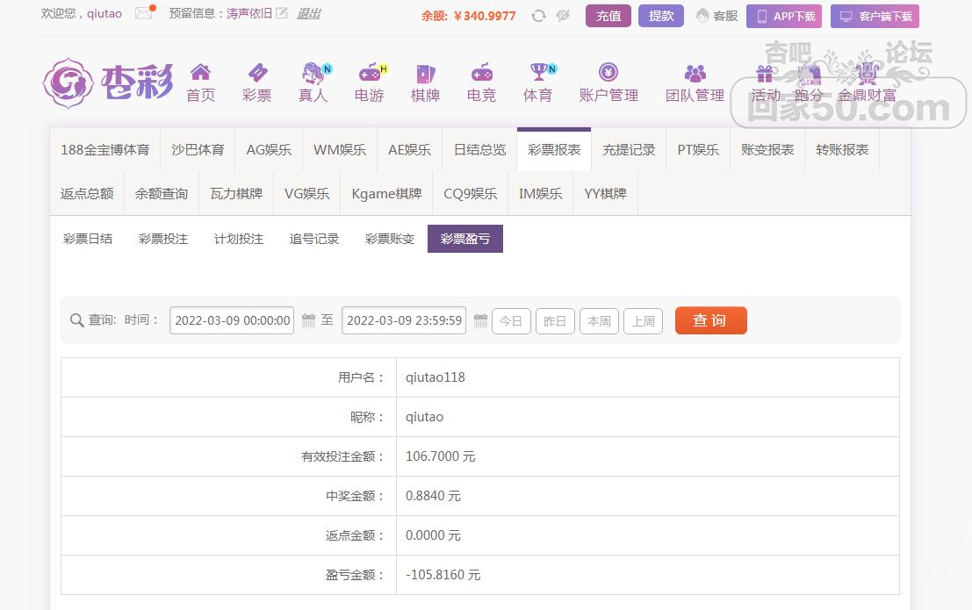Switch to 充提记录 tab
Screen dimensions: 972x610
pos(629,149)
